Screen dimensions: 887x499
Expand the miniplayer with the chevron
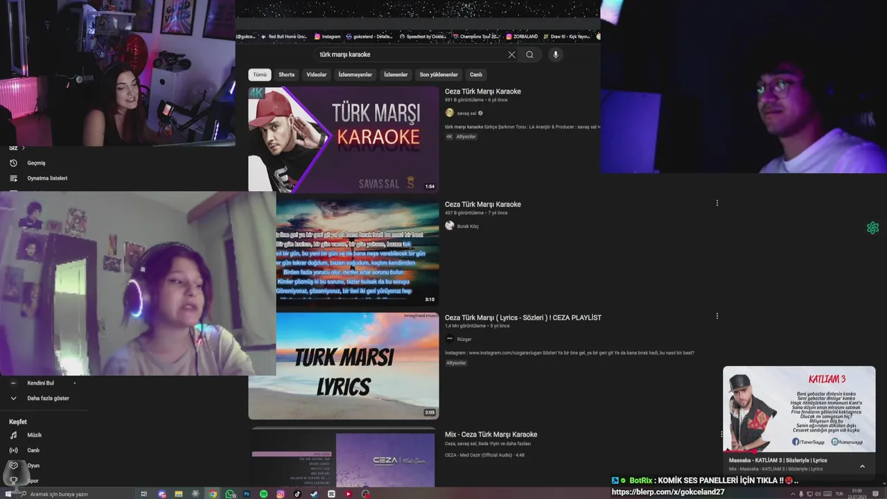862,466
